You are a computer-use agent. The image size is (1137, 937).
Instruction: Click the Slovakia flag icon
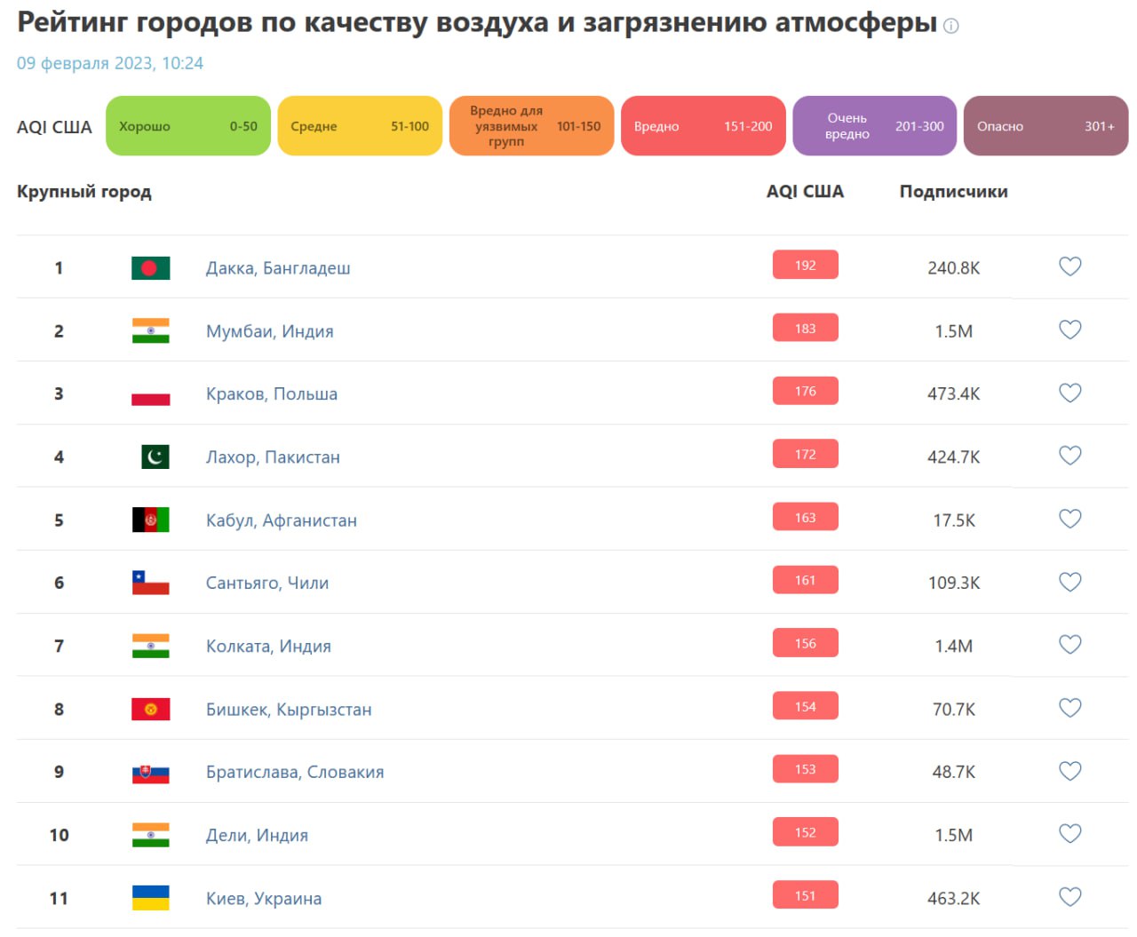click(150, 772)
